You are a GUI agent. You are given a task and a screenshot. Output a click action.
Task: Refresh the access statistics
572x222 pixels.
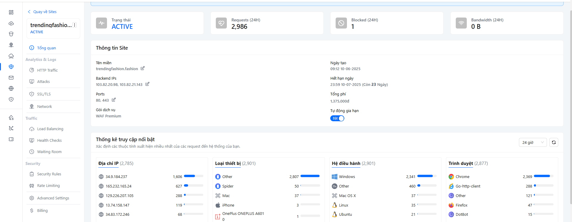click(x=554, y=142)
